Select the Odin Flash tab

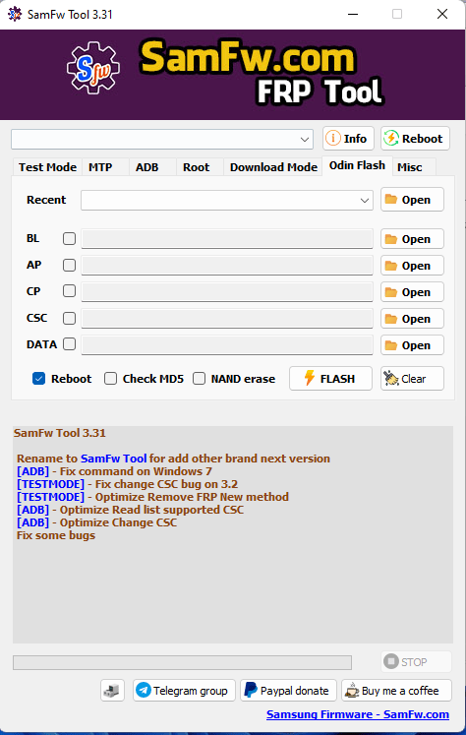(357, 165)
